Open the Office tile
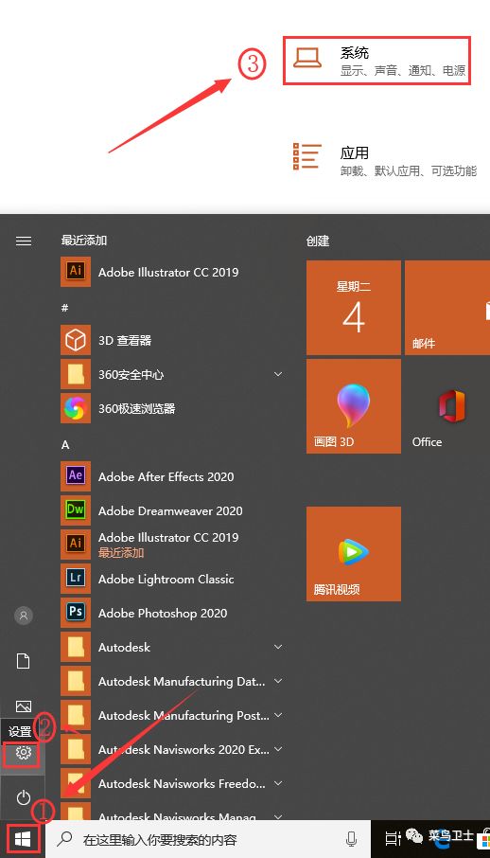490x858 pixels. click(447, 406)
